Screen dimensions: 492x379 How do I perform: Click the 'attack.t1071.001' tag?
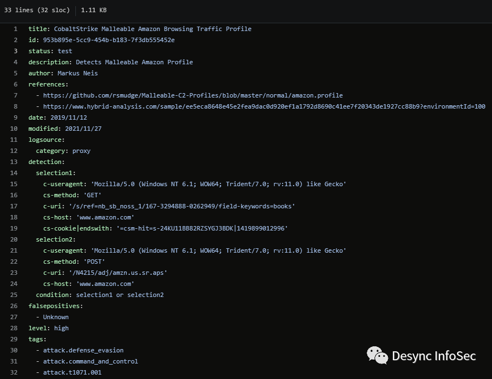click(x=72, y=372)
